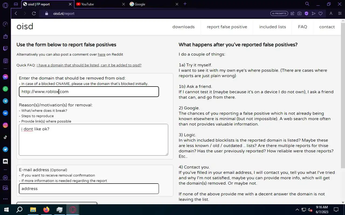Focus the domain removal input field
Viewport: 345px width, 215px height.
(89, 92)
